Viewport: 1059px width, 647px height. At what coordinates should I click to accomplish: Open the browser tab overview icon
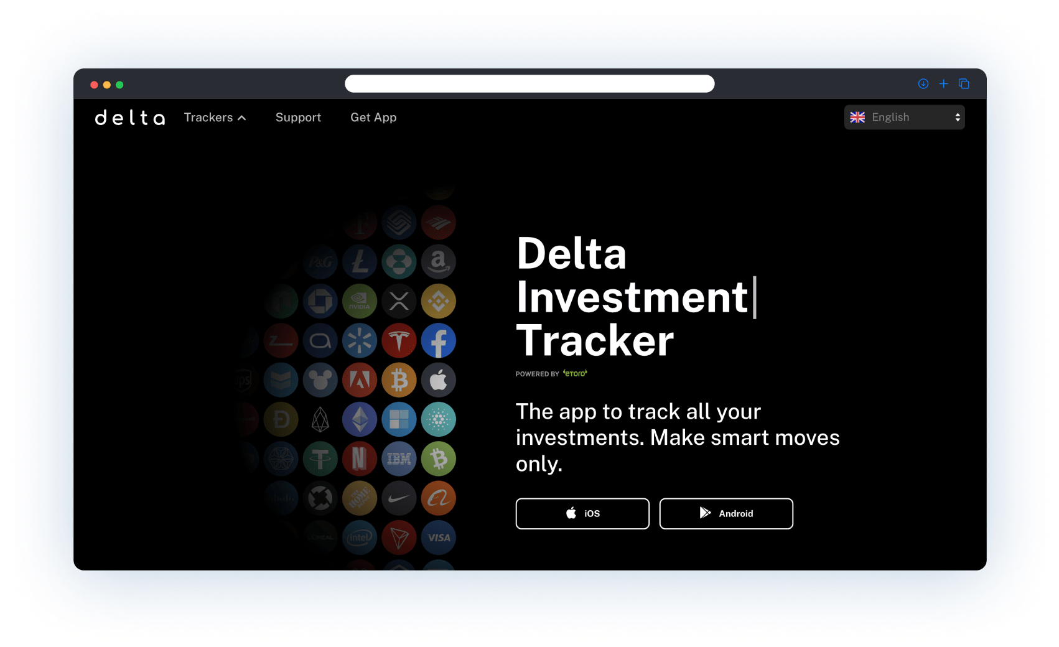coord(964,84)
